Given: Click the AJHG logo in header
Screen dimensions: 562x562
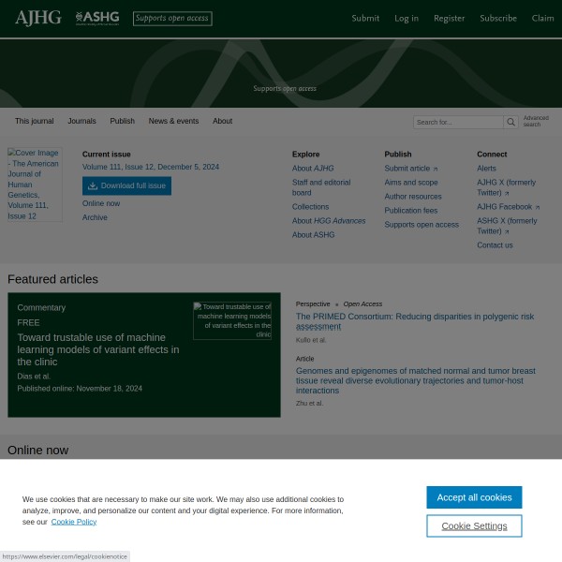Looking at the screenshot, I should coord(37,18).
